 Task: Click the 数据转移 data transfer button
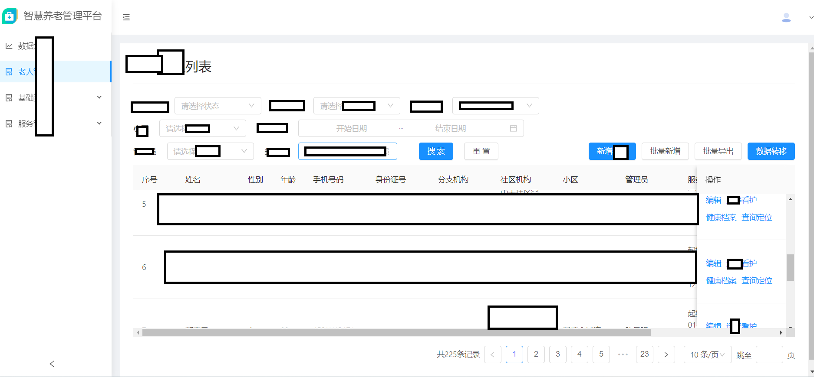pyautogui.click(x=771, y=151)
